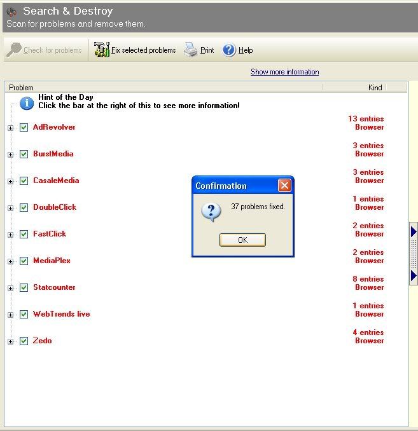The image size is (418, 431).
Task: Toggle the DoubleClick checkbox
Action: pyautogui.click(x=24, y=207)
